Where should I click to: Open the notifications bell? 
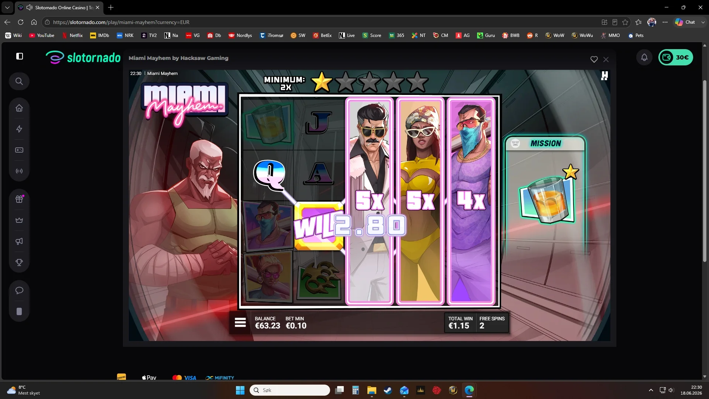(x=644, y=57)
